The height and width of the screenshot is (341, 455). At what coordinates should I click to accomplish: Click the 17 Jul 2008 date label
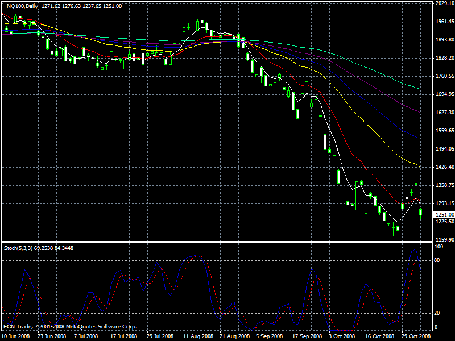[x=124, y=336]
